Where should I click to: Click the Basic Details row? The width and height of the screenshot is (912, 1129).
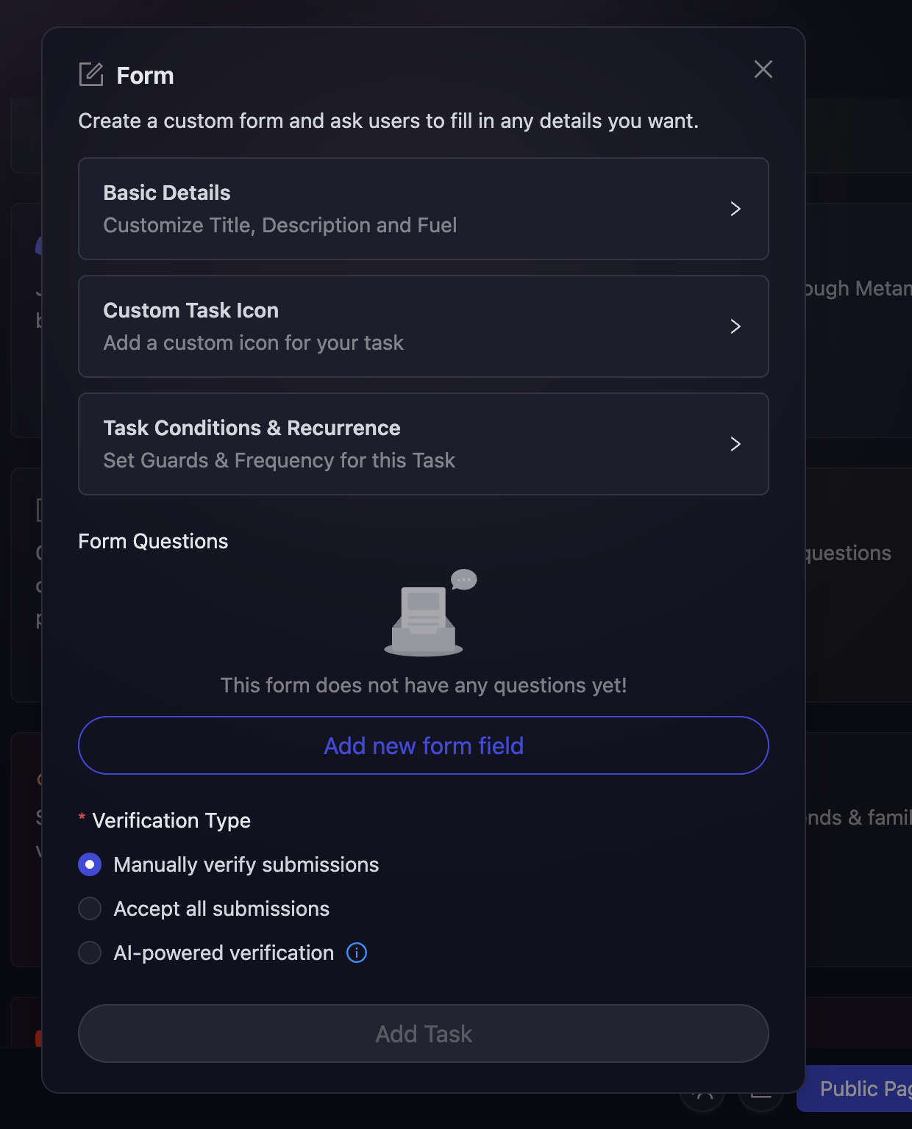coord(424,209)
